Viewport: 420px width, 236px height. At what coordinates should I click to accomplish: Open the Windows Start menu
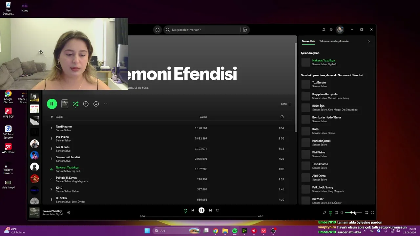(147, 231)
